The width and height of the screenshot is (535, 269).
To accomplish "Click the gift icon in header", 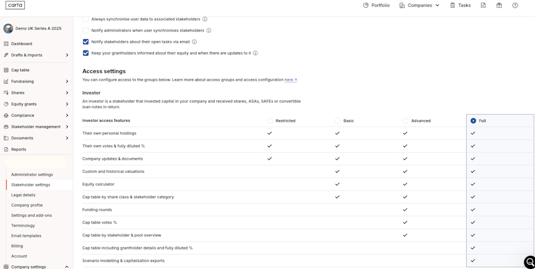I will click(x=499, y=5).
